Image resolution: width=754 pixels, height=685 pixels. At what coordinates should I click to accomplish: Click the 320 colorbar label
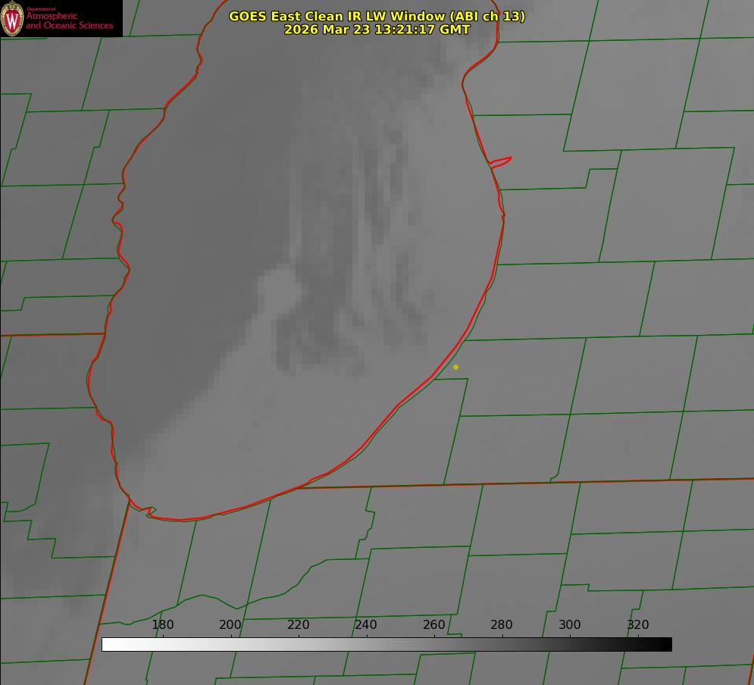638,624
